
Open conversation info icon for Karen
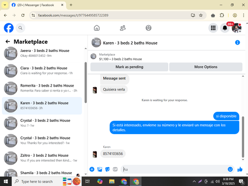(238, 43)
